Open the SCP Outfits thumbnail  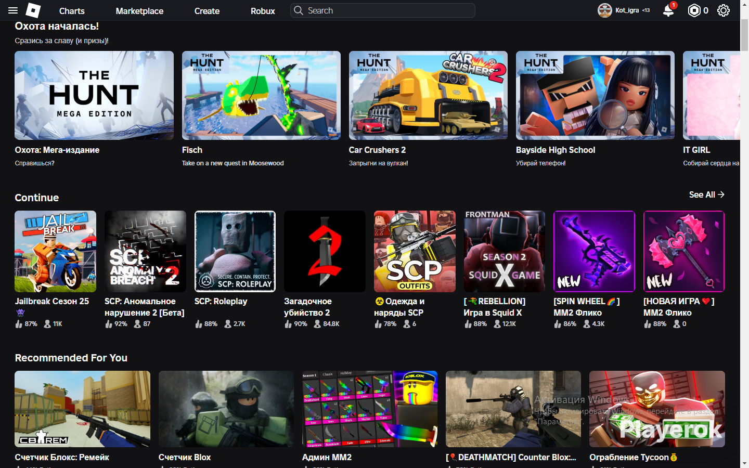[415, 251]
